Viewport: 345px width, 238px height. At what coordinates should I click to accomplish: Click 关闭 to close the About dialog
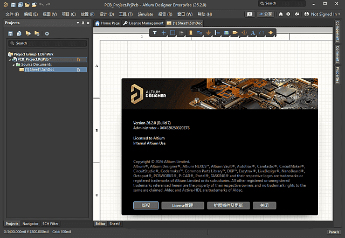(x=265, y=206)
